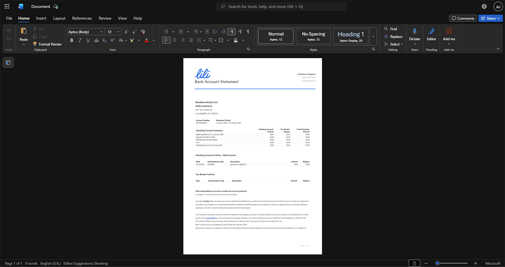
Task: Insert a multilevel list
Action: (196, 32)
